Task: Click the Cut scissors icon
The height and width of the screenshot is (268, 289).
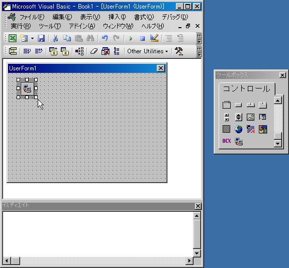Action: pyautogui.click(x=55, y=38)
